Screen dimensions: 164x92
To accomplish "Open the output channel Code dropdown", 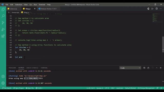I will click(x=130, y=68).
